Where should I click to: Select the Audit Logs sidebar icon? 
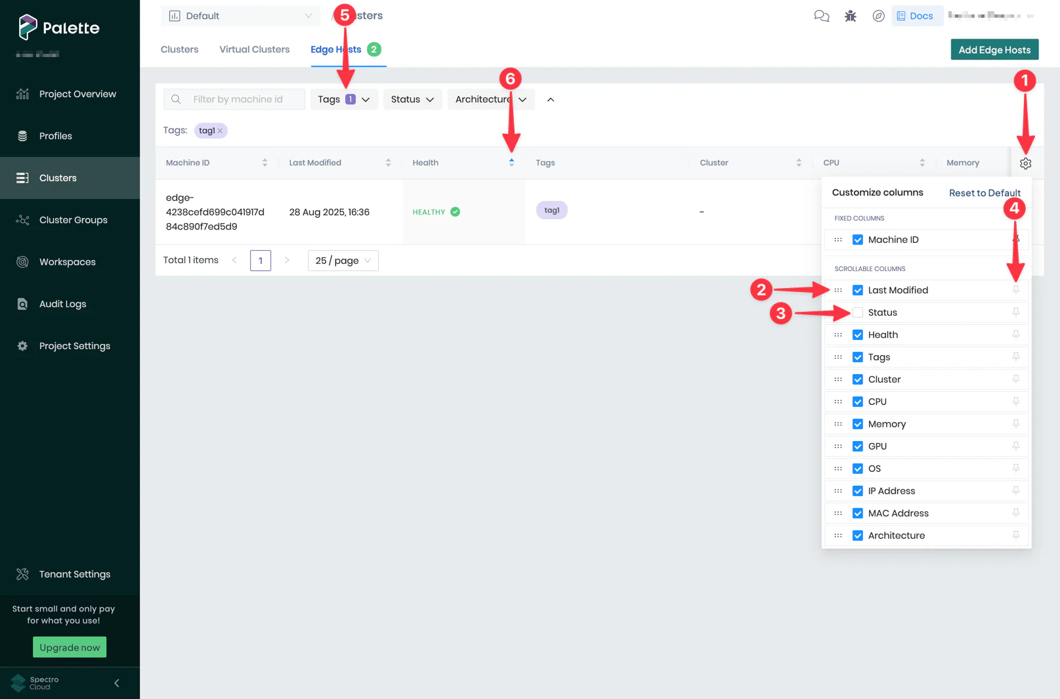22,303
